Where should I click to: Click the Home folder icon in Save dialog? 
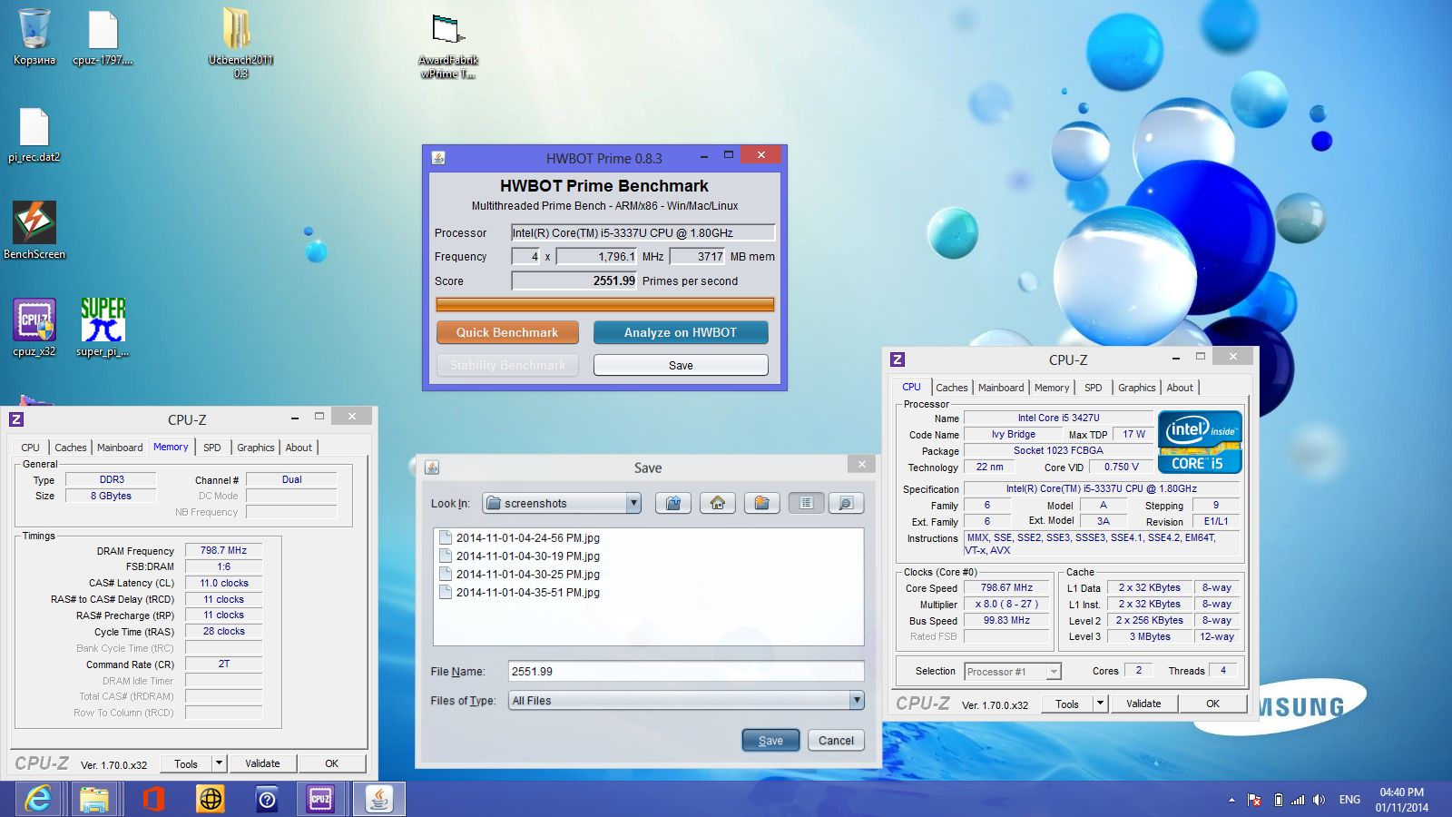[x=718, y=503]
